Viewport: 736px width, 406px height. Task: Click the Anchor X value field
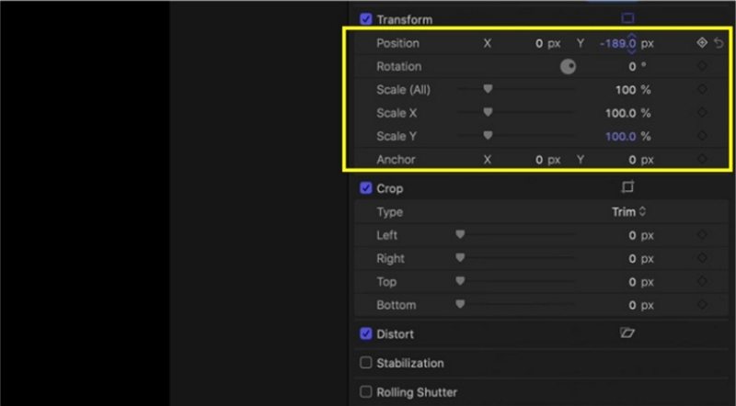click(547, 160)
